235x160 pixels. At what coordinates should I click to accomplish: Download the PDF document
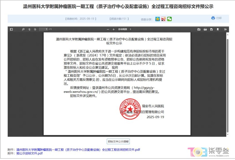click(x=211, y=29)
